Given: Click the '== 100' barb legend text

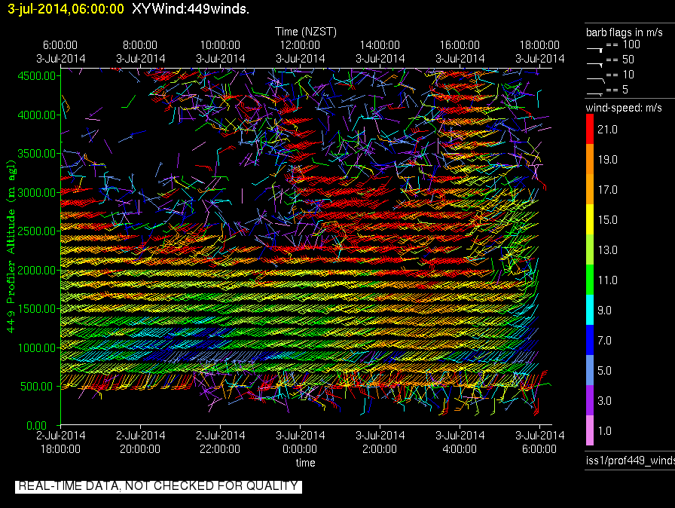Looking at the screenshot, I should point(623,44).
